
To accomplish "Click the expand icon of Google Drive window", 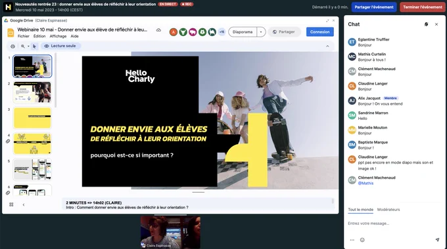I will pos(327,20).
